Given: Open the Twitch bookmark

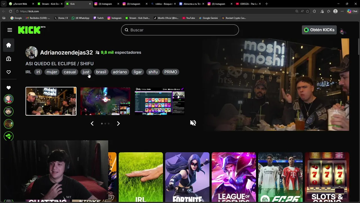Looking at the screenshot, I should 98,18.
